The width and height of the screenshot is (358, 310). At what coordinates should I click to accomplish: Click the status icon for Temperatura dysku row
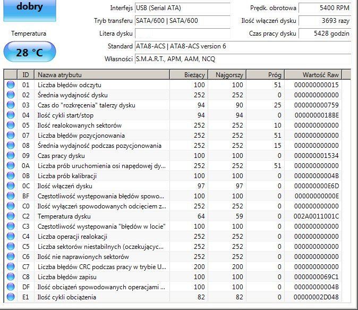pos(11,216)
